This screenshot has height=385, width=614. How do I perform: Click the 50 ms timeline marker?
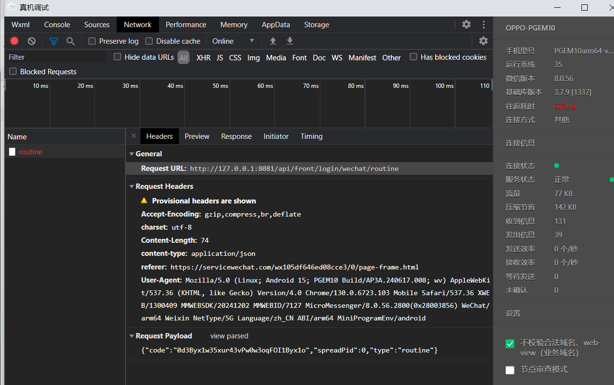click(x=220, y=86)
